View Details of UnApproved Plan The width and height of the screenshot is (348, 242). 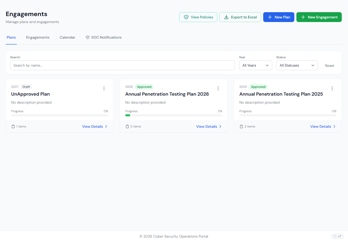95,126
